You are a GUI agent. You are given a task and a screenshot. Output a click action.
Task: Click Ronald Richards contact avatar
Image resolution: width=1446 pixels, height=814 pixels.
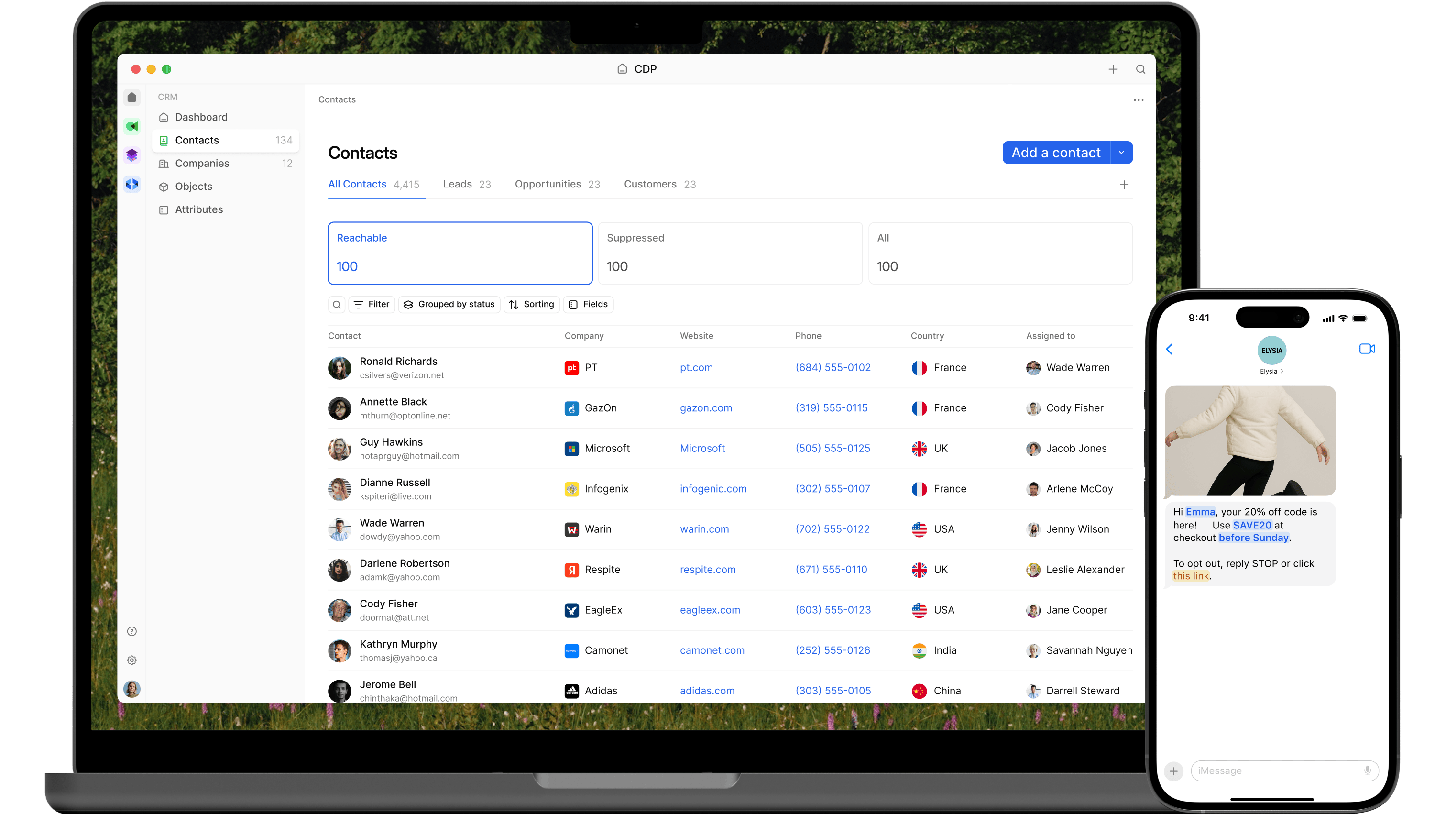tap(340, 368)
